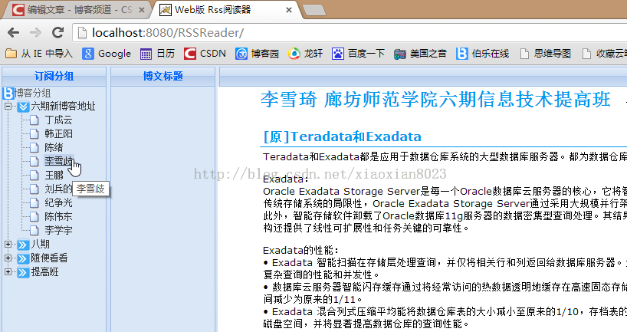Open the 伯乐在线 bookmark icon
Image resolution: width=627 pixels, height=332 pixels.
coord(462,54)
